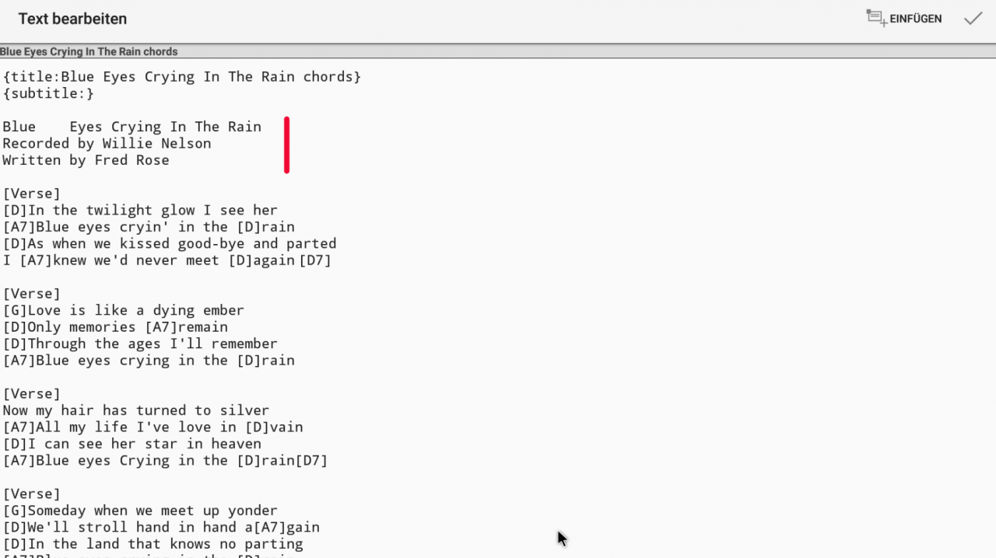
Task: Place cursor in the {title:...} directive line
Action: click(x=182, y=77)
